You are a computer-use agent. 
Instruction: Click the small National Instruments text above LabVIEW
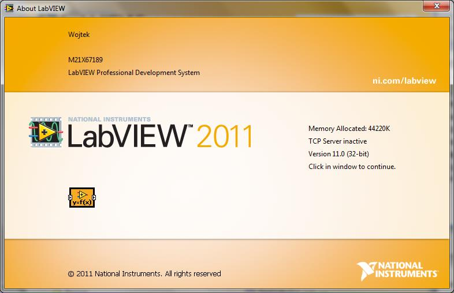109,119
